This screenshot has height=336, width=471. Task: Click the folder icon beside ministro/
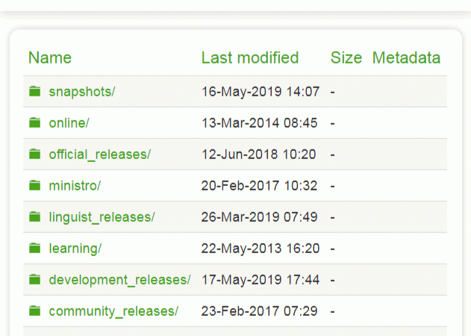point(34,186)
